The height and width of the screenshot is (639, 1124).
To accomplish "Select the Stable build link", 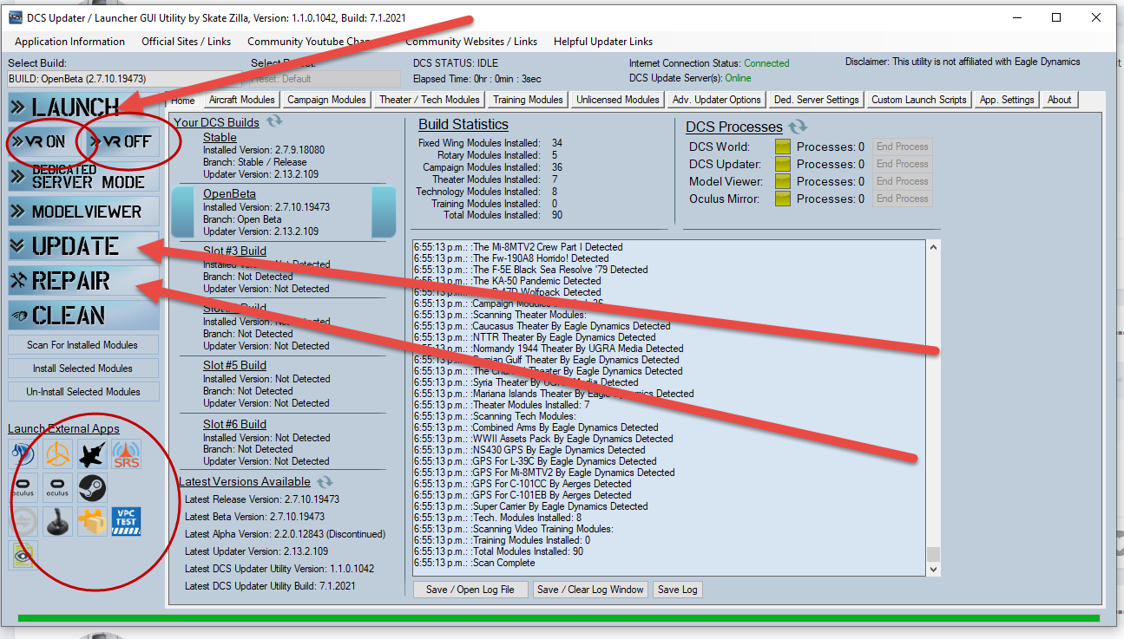I will (x=220, y=137).
